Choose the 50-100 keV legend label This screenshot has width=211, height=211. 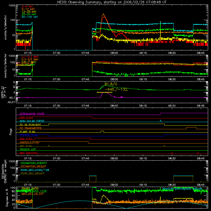click(30, 17)
